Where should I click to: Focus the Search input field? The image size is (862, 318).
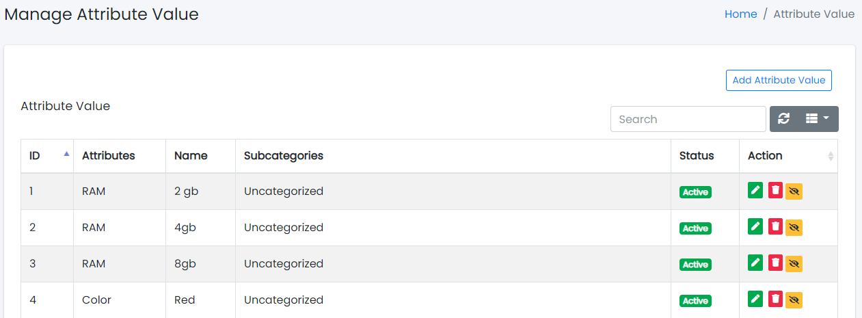[x=688, y=119]
